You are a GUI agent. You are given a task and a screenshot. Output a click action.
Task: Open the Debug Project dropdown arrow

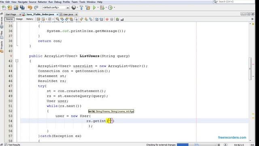click(106, 7)
